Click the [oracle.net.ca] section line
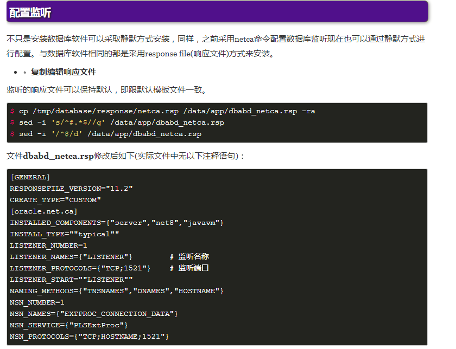The width and height of the screenshot is (456, 349). point(43,211)
